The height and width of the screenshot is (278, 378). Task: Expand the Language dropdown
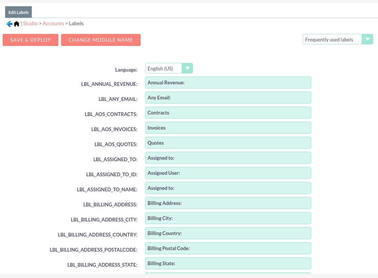click(169, 69)
